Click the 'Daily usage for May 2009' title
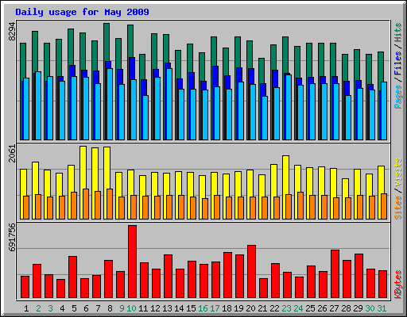 click(82, 12)
